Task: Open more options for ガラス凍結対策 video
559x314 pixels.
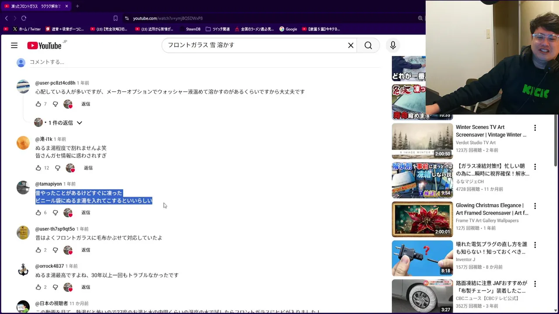Action: pyautogui.click(x=535, y=167)
